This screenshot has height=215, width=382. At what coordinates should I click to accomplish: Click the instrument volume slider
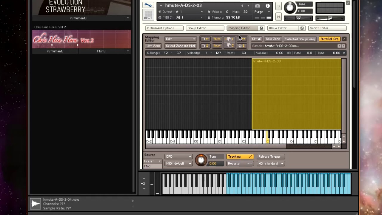[x=330, y=19]
